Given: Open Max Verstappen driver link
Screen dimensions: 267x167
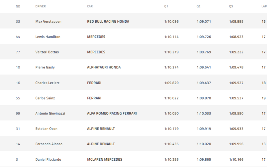Looking at the screenshot, I should coord(48,22).
